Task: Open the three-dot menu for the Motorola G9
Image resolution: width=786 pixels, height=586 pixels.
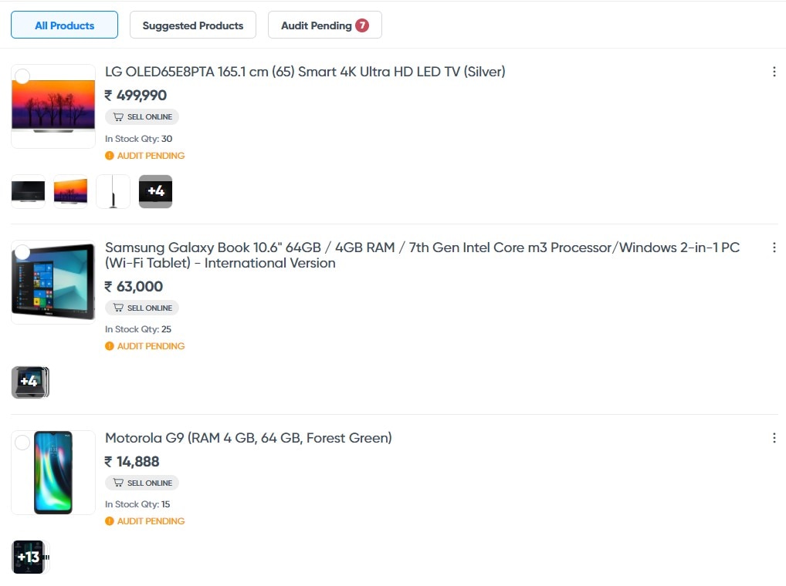Action: pos(774,437)
